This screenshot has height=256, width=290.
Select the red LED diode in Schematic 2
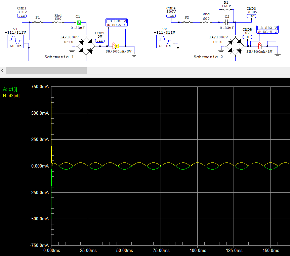point(260,46)
